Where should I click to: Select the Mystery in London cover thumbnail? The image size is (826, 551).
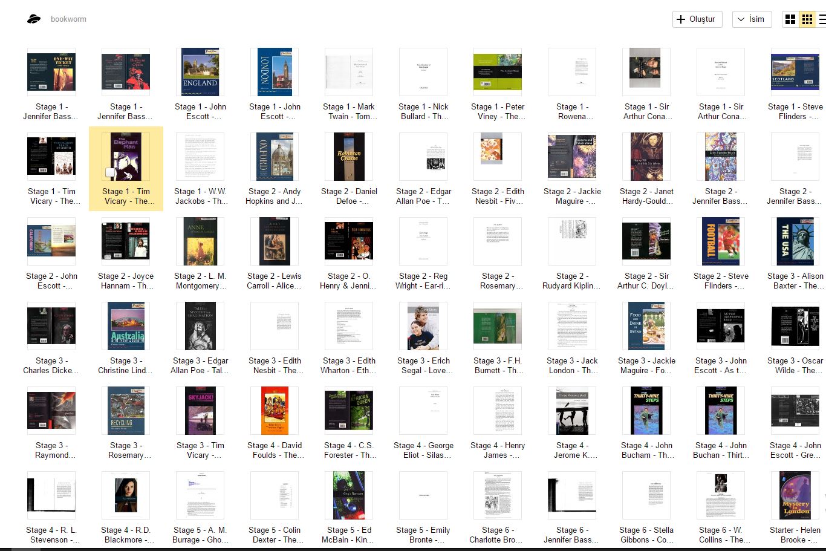[795, 495]
